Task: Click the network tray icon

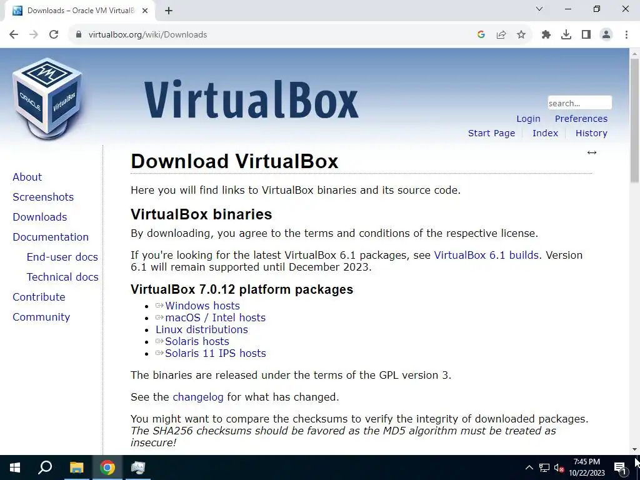Action: [x=544, y=467]
